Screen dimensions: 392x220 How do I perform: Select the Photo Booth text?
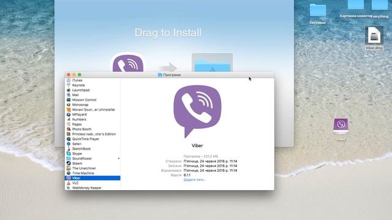(x=81, y=129)
